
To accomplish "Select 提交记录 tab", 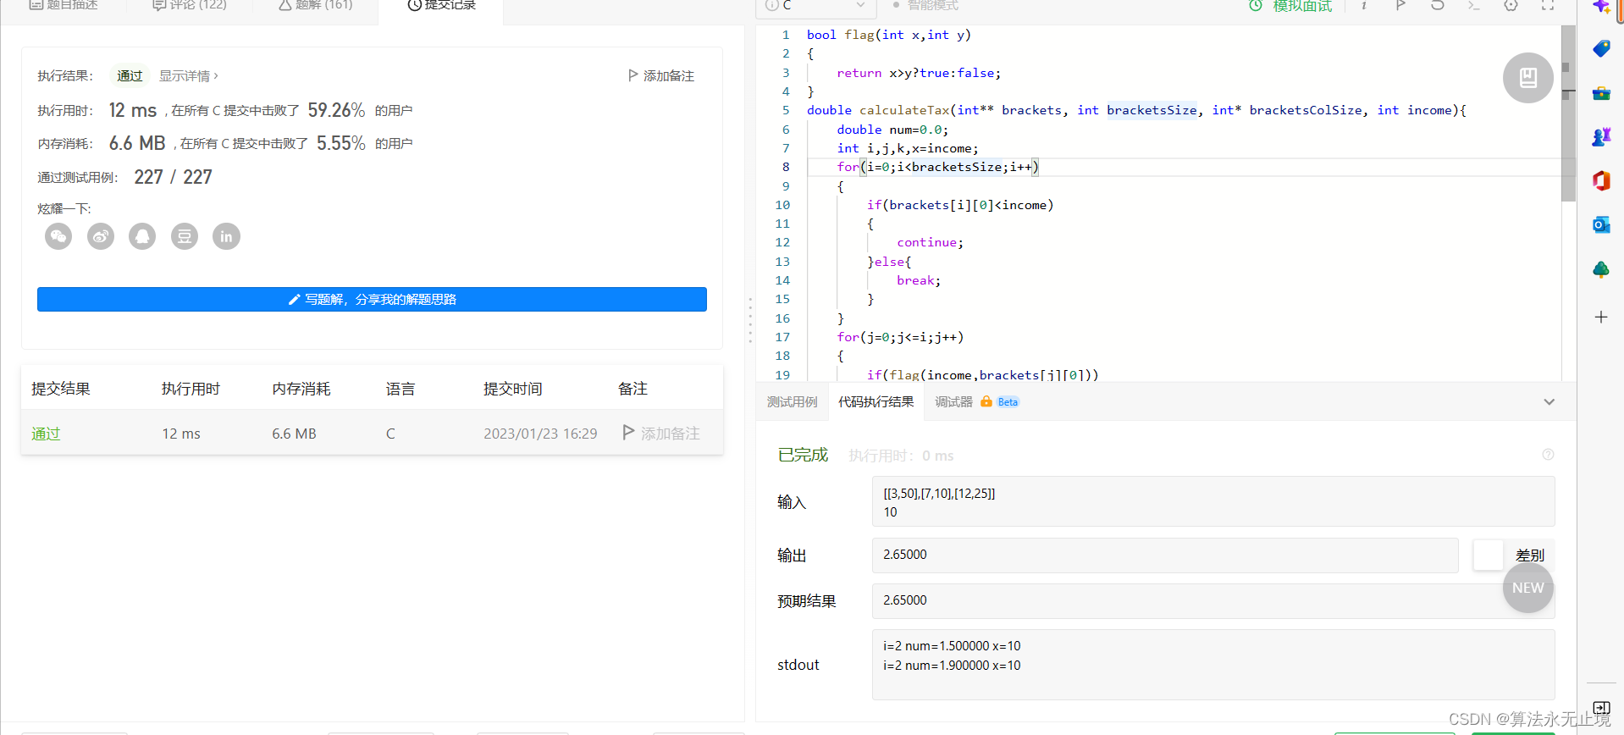I will [x=441, y=5].
